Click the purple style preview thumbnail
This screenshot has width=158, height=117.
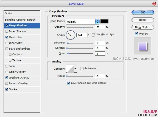click(142, 46)
